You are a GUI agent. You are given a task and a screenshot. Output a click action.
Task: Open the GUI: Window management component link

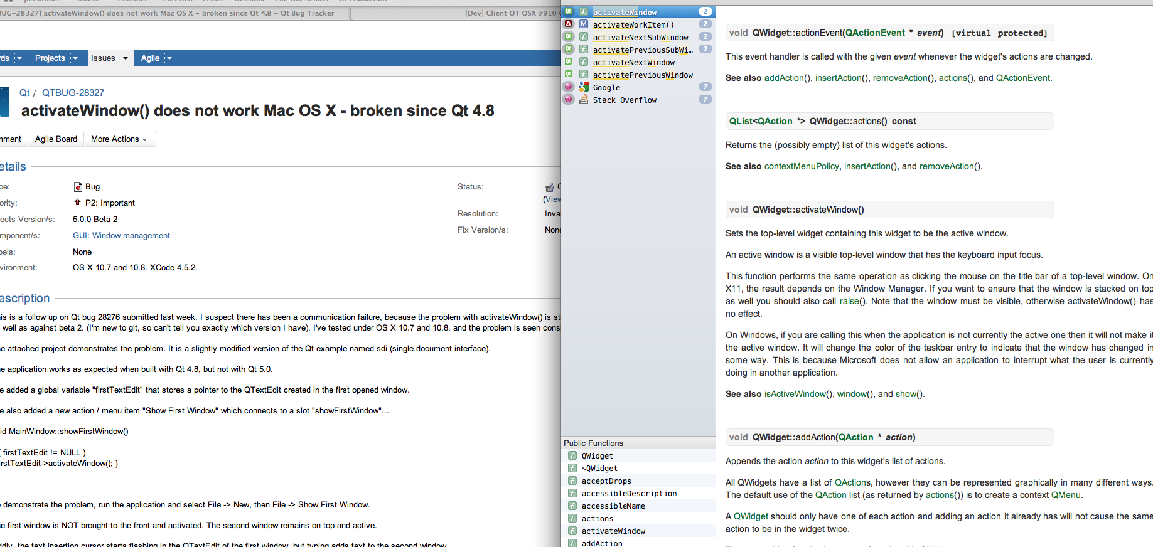pyautogui.click(x=121, y=236)
